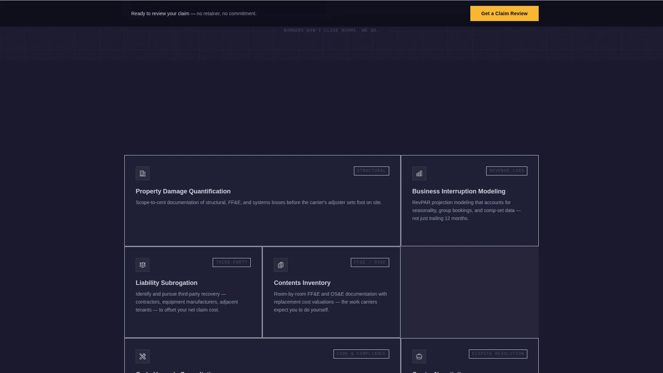
Task: Open Liability Subrogation heading
Action: [x=166, y=283]
